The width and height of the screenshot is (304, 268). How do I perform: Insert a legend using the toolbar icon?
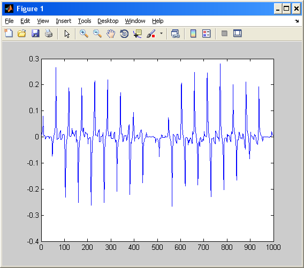pos(206,34)
